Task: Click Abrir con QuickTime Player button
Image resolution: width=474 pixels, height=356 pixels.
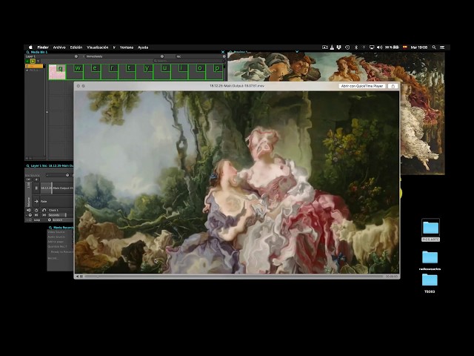Action: pos(362,86)
